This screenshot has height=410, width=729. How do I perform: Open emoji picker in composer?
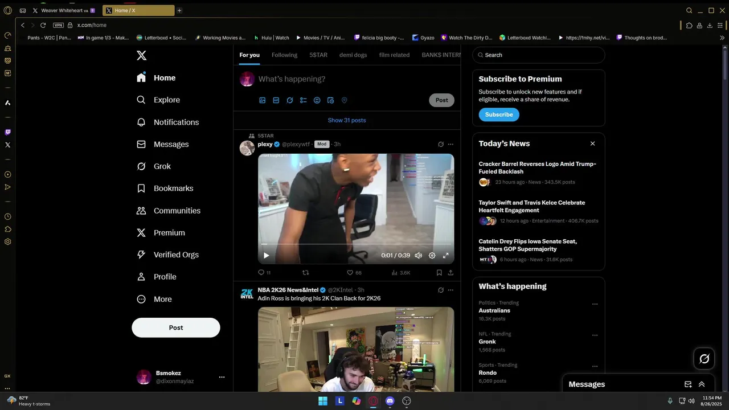tap(317, 100)
